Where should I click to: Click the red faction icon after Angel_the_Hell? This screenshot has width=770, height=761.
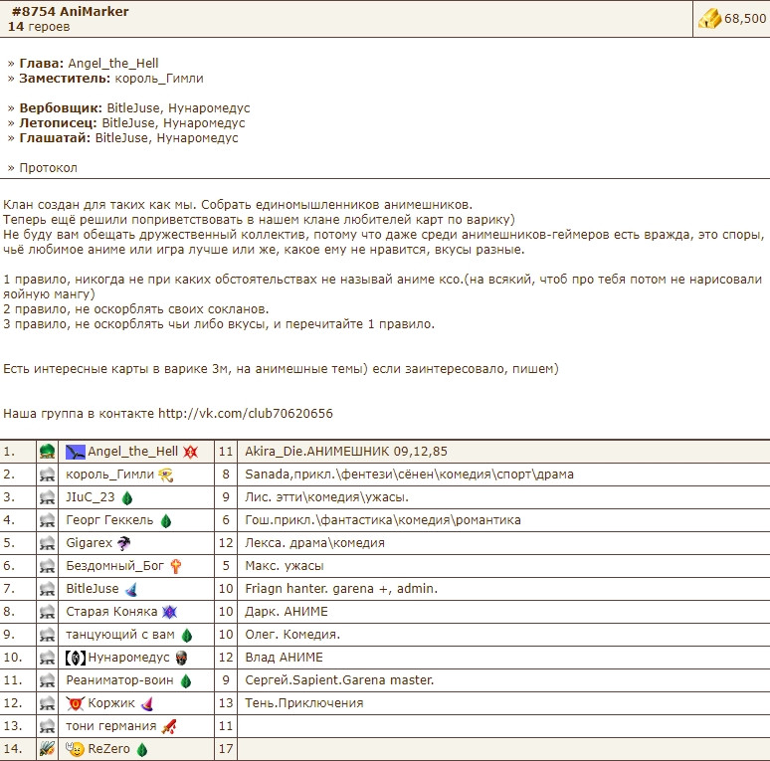point(191,452)
